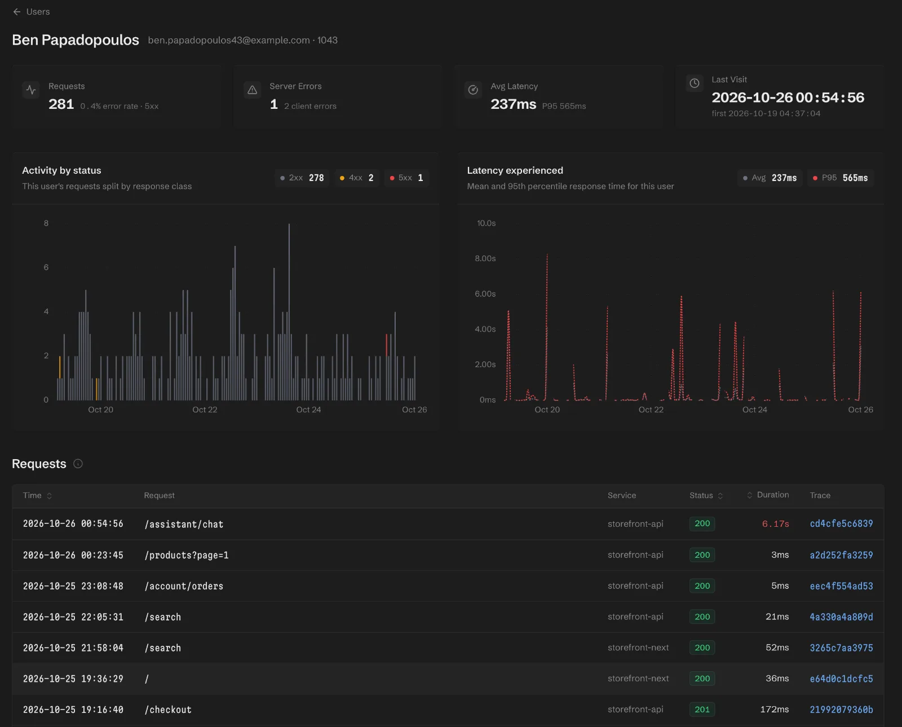Image resolution: width=902 pixels, height=727 pixels.
Task: Click the Last Visit timestamp 2026-10-26 00:54:56
Action: click(788, 98)
